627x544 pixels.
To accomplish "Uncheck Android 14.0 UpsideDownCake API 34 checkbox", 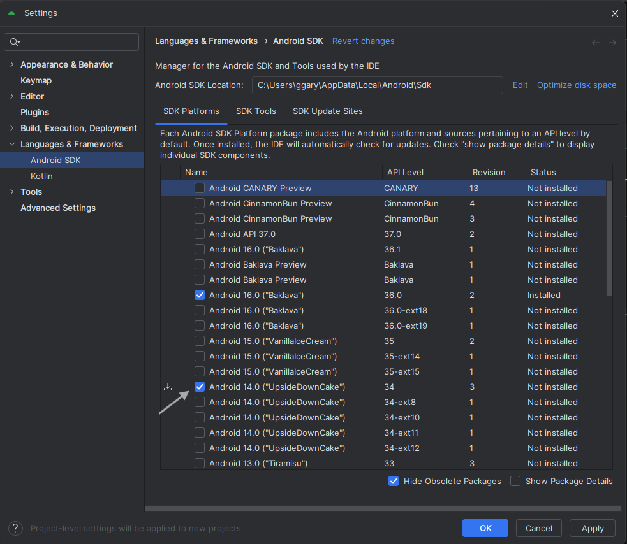I will [200, 387].
